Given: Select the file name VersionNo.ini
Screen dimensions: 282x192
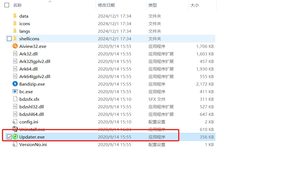Looking at the screenshot, I should click(x=33, y=144).
